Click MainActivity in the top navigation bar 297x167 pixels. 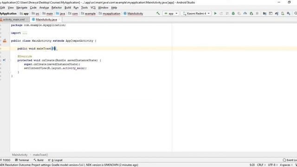pyautogui.click(x=133, y=13)
